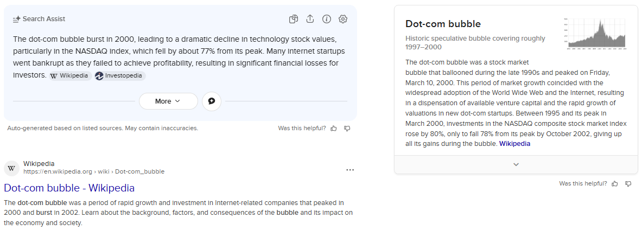Open three-dot menu for Wikipedia result
642x230 pixels.
(350, 170)
